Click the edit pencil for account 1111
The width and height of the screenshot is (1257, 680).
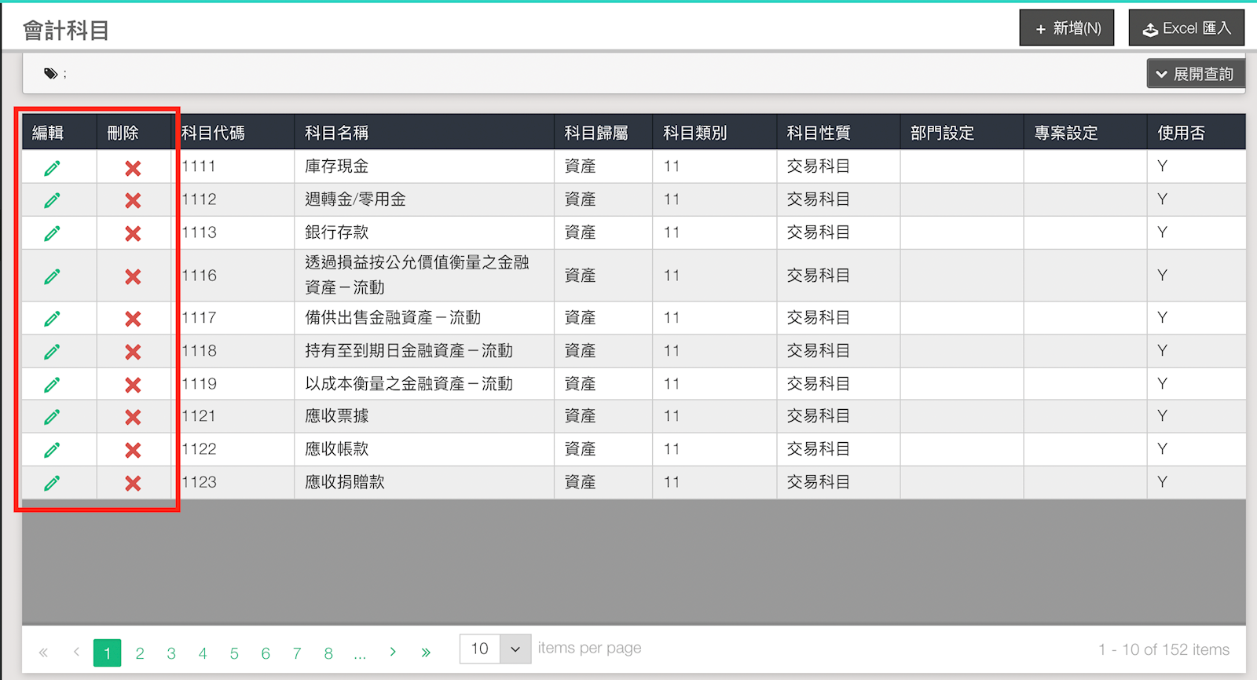coord(52,168)
